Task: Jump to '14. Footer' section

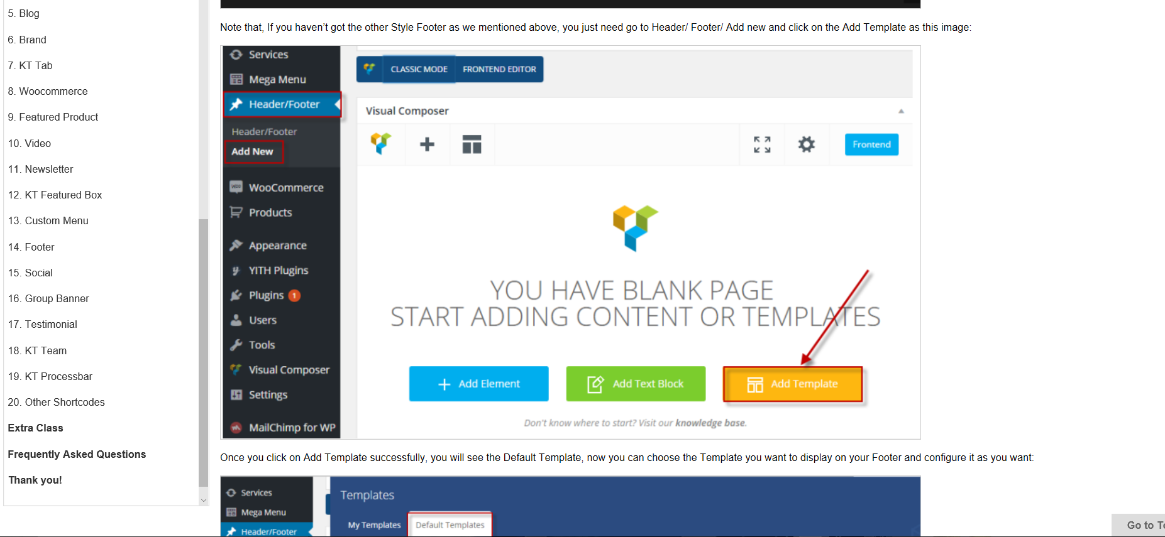Action: [x=31, y=247]
